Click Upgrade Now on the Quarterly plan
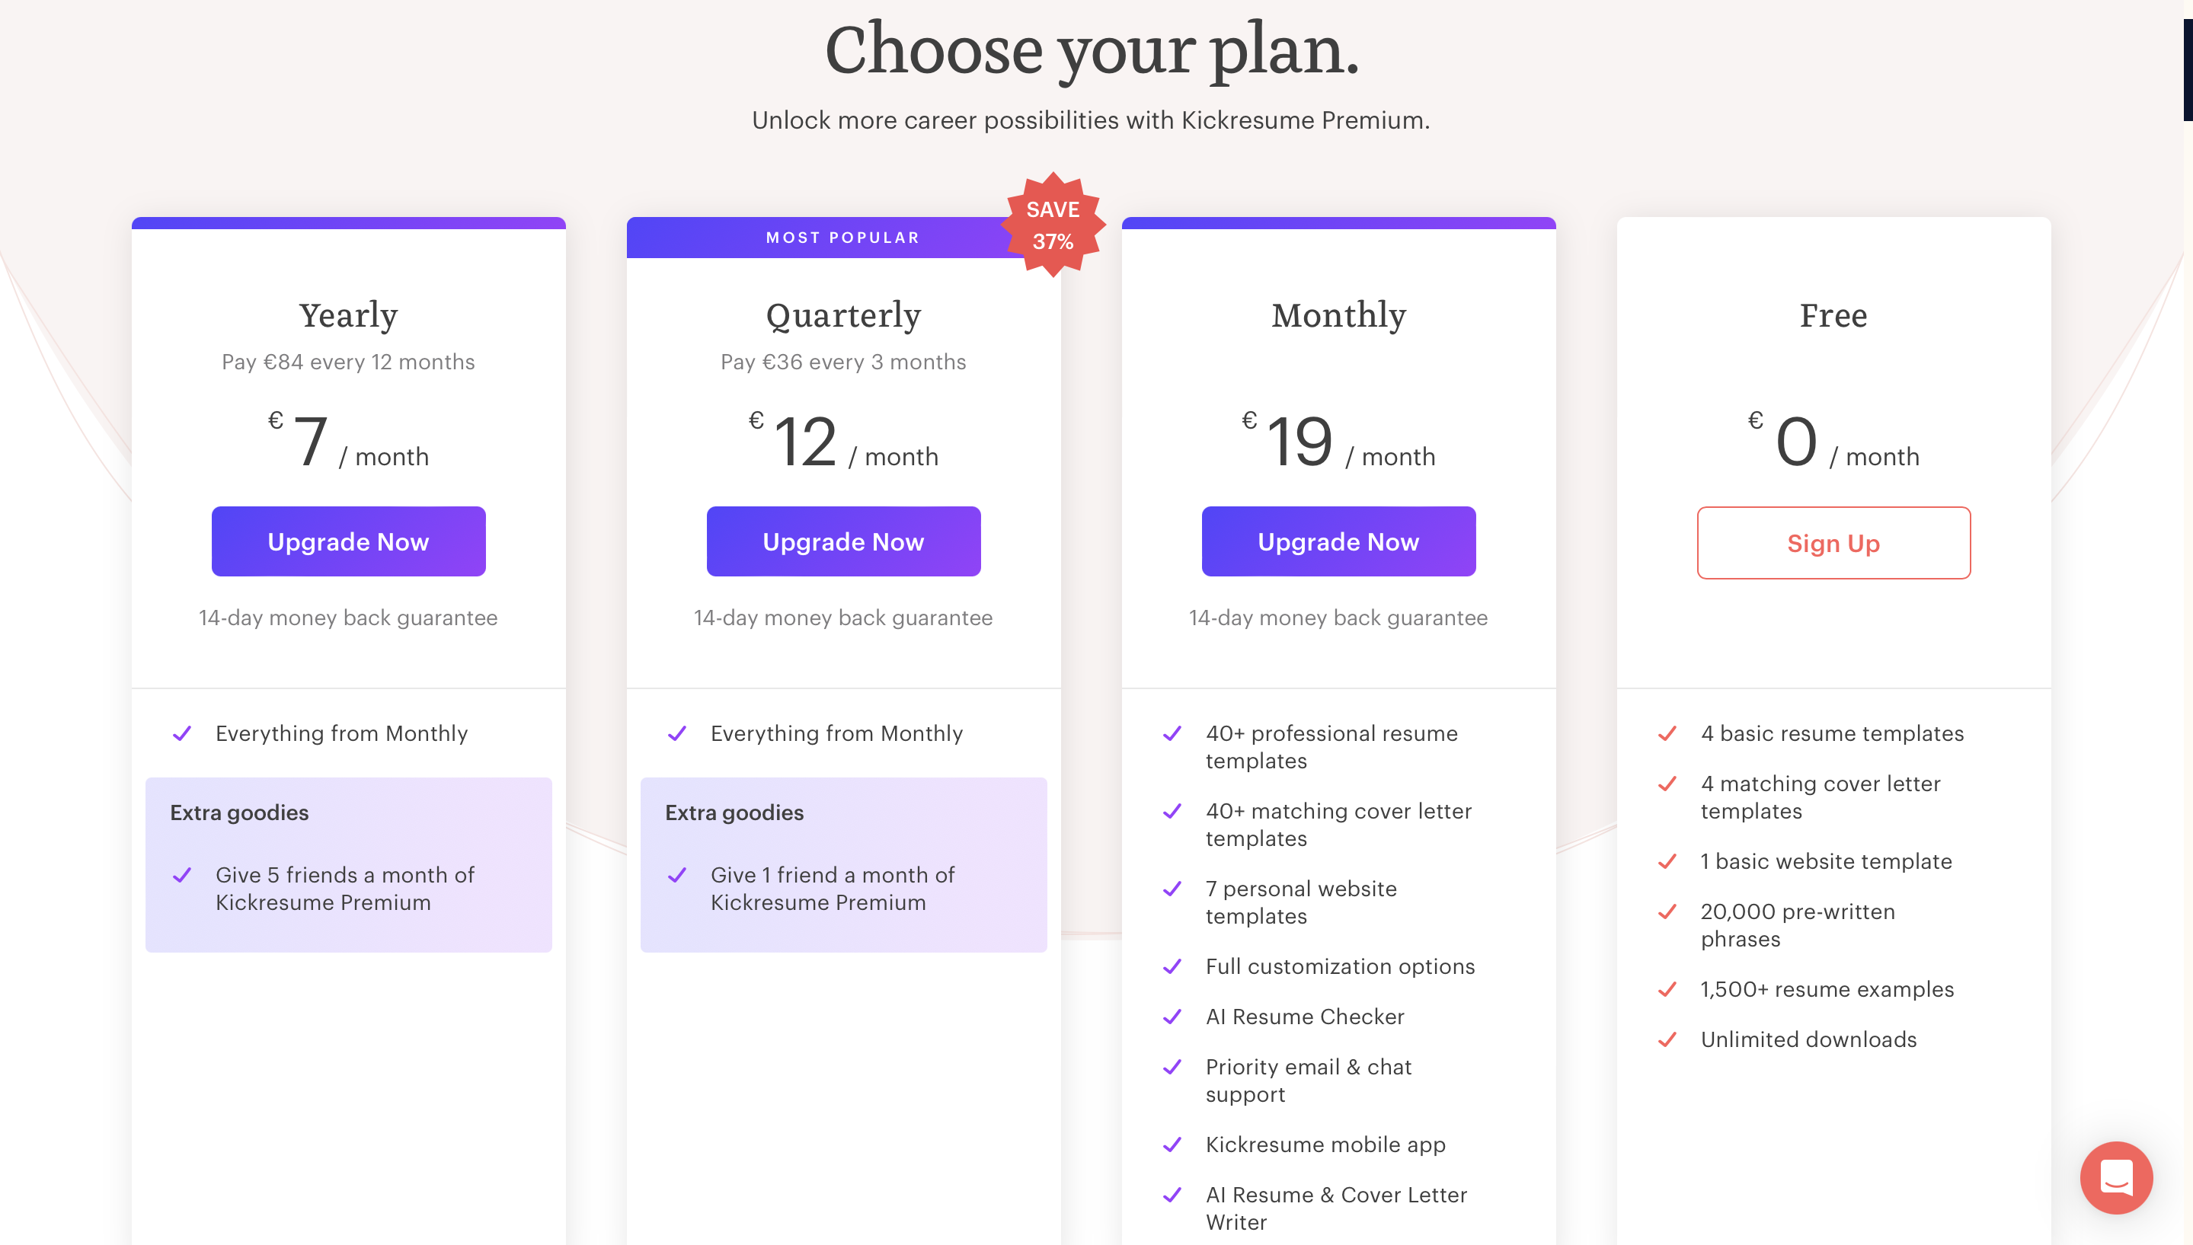Viewport: 2193px width, 1245px height. [x=843, y=541]
